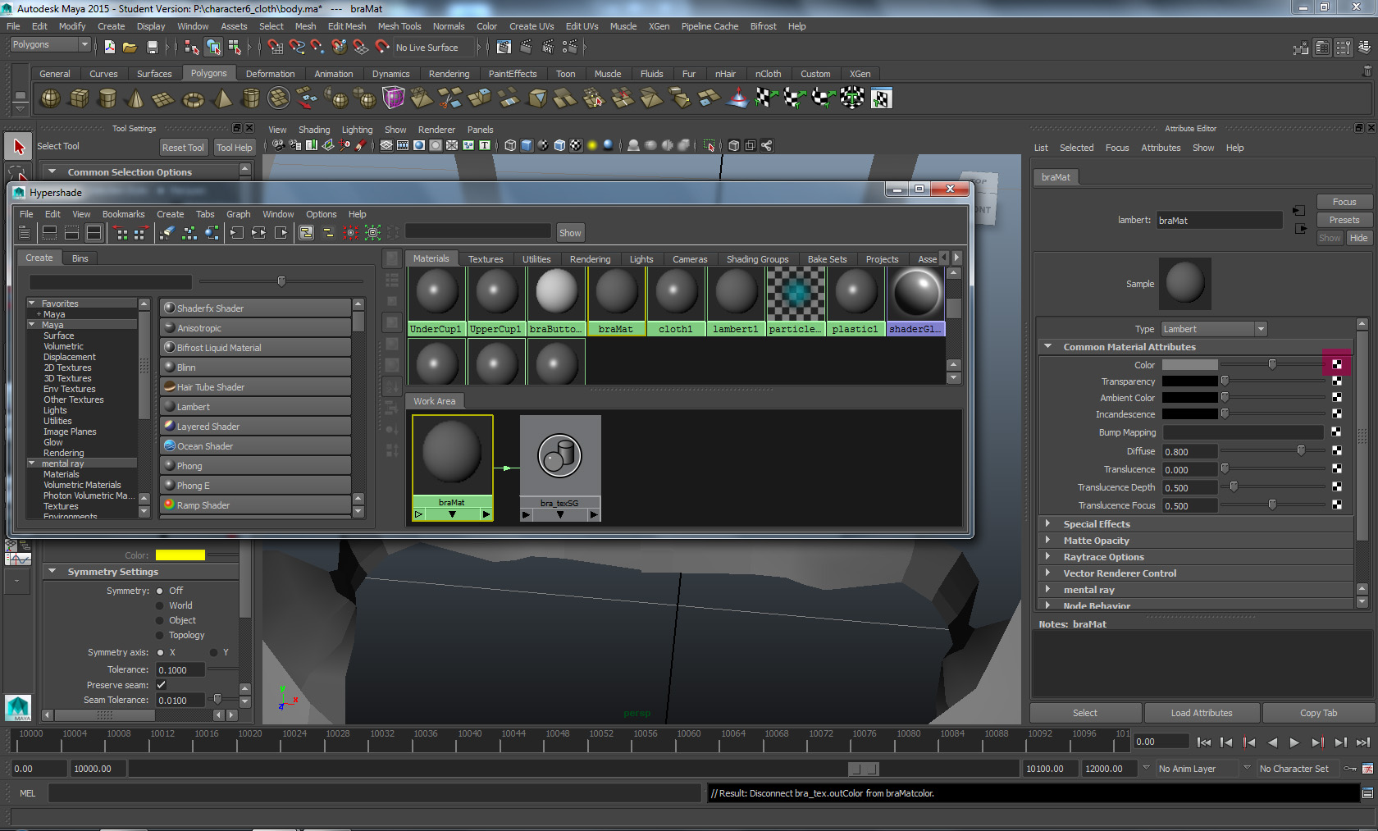The image size is (1378, 831).
Task: Expand Vector Renderer Control section
Action: (1048, 573)
